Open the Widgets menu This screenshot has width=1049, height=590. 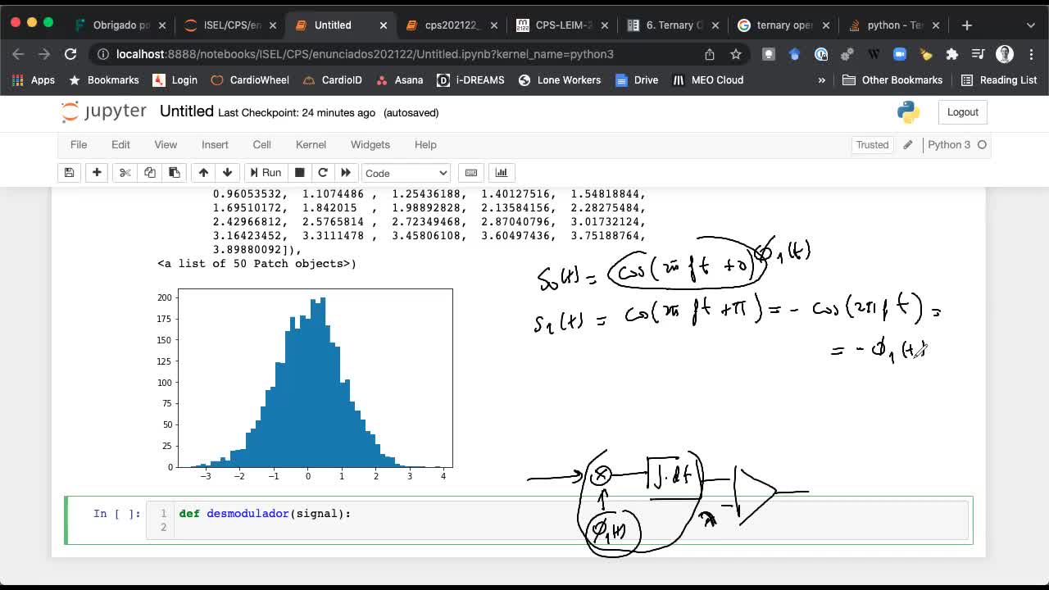[x=370, y=144]
